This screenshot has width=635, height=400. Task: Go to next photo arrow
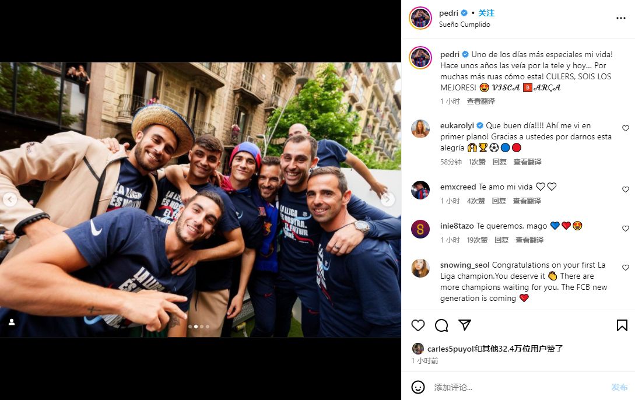coord(388,199)
